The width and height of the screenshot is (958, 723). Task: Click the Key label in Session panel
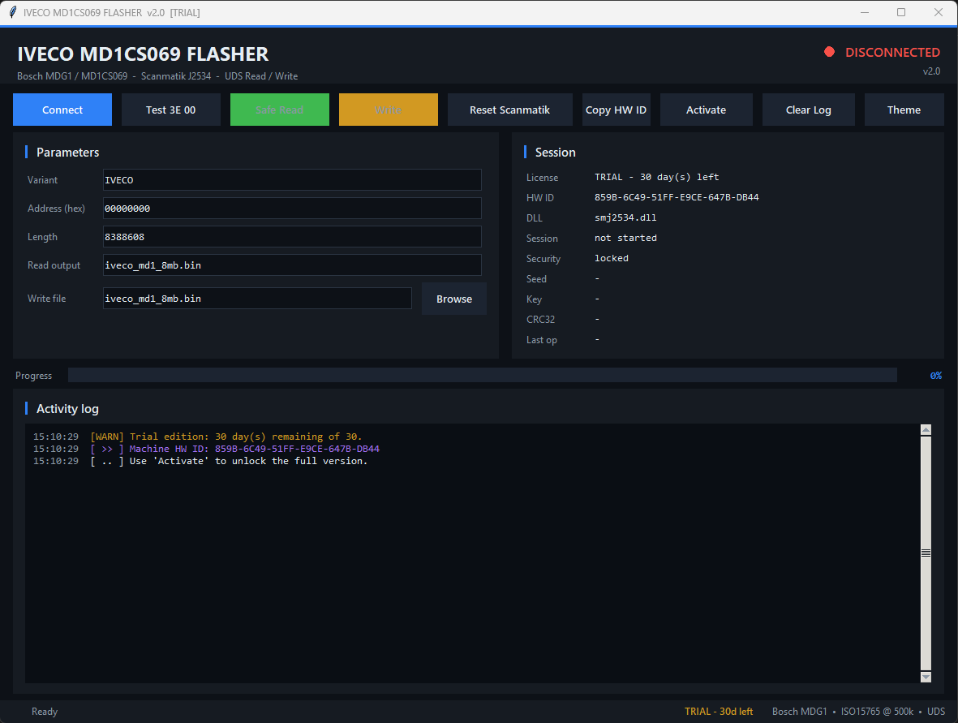(534, 299)
